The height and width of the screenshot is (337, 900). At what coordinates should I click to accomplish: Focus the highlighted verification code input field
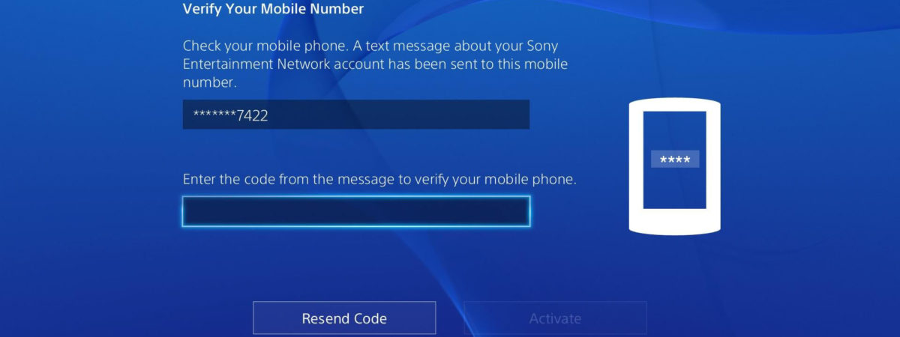pyautogui.click(x=356, y=211)
